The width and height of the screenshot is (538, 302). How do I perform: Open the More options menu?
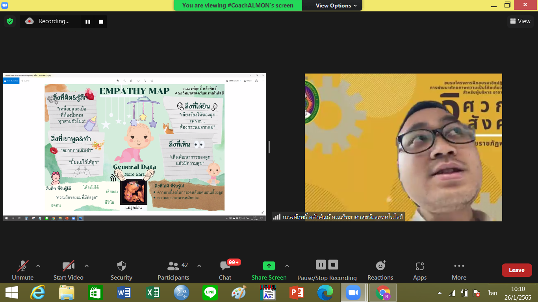(x=459, y=271)
